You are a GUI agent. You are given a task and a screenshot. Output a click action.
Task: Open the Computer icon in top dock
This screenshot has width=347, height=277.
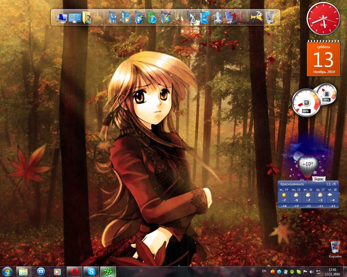click(61, 18)
